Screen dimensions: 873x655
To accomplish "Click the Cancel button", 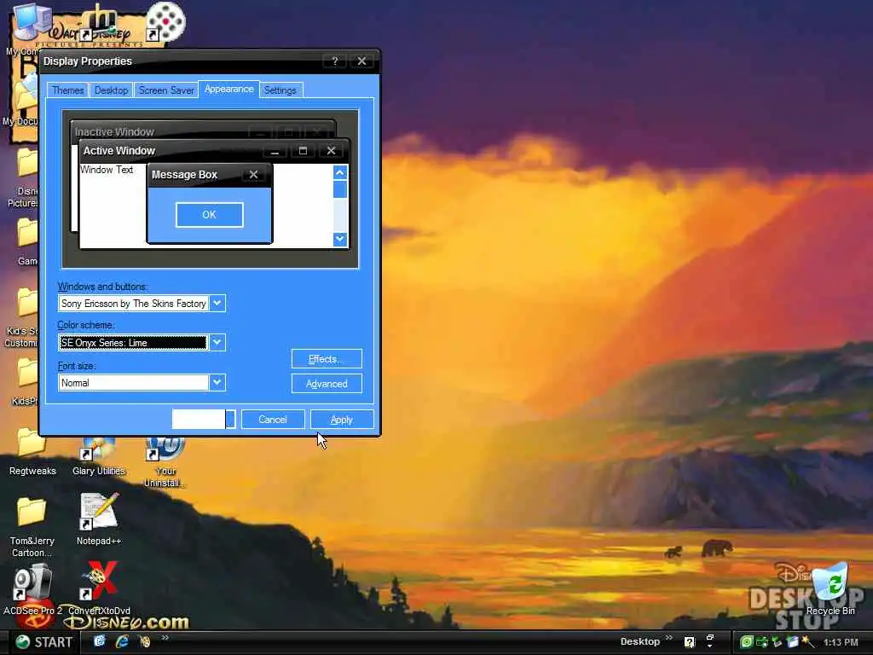I will [273, 420].
